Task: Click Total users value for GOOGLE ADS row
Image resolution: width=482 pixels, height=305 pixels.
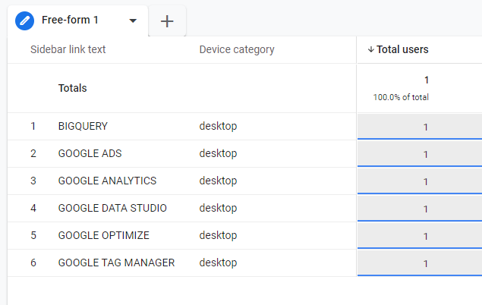Action: tap(425, 155)
